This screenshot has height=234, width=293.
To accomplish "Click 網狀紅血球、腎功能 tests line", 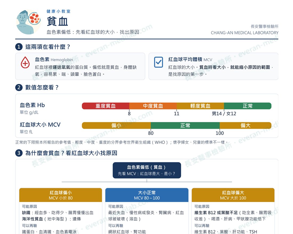I will click(x=127, y=232).
